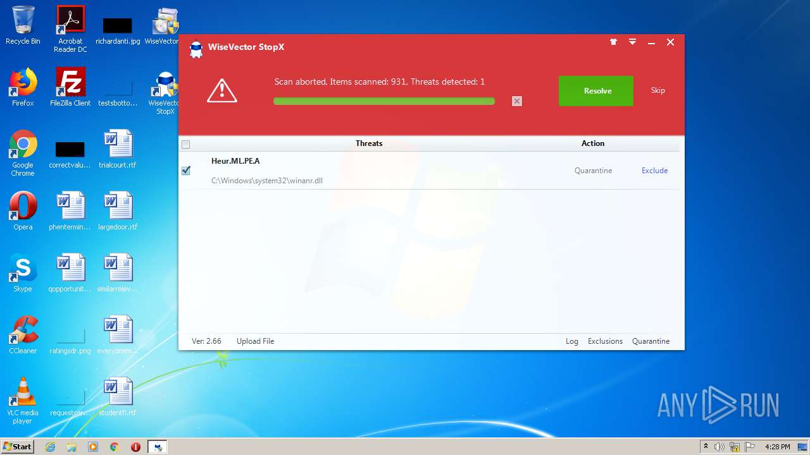Select the studentfi.rtf desktop document
This screenshot has height=455, width=810.
point(118,397)
